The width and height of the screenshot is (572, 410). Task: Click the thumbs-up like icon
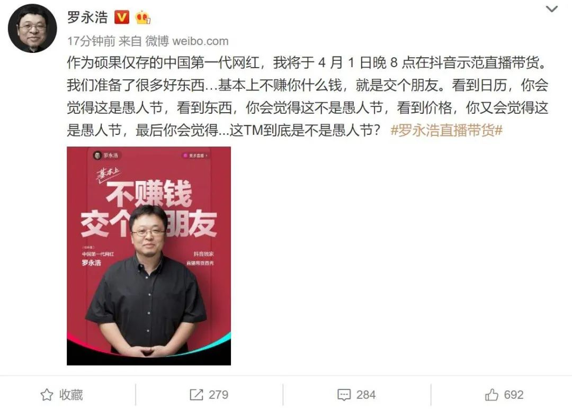coord(491,395)
